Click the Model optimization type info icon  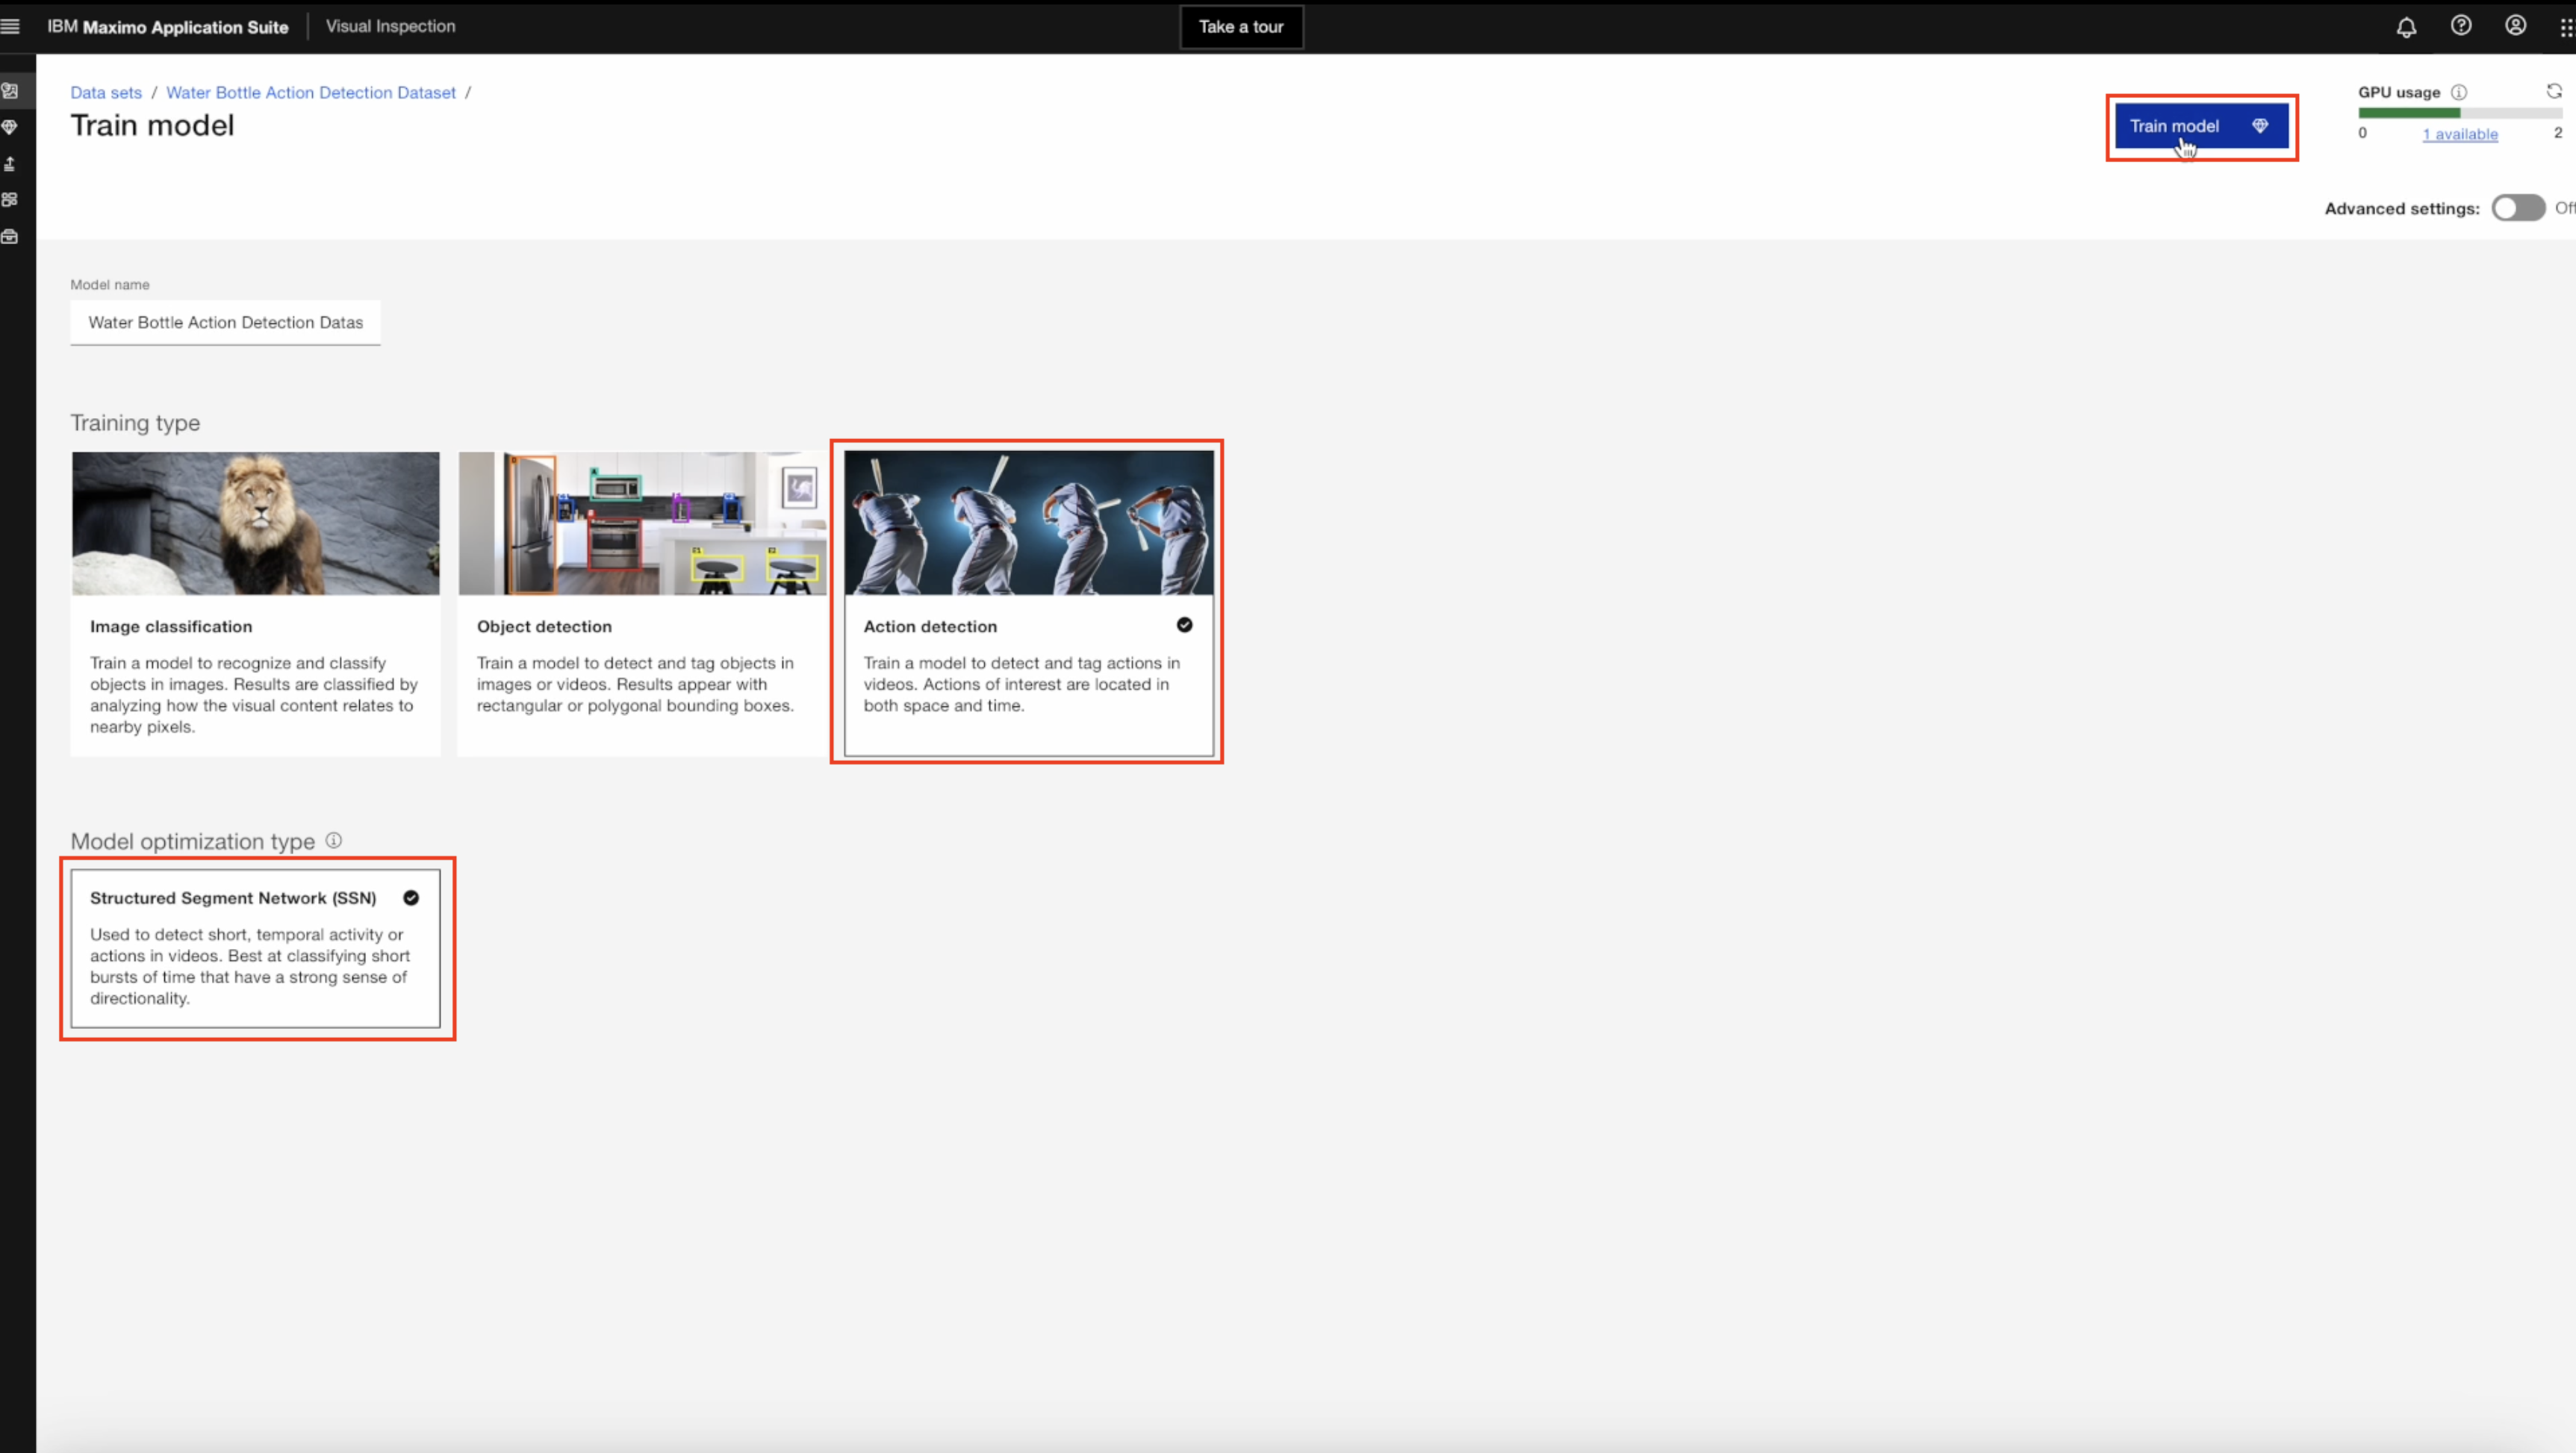pyautogui.click(x=334, y=841)
